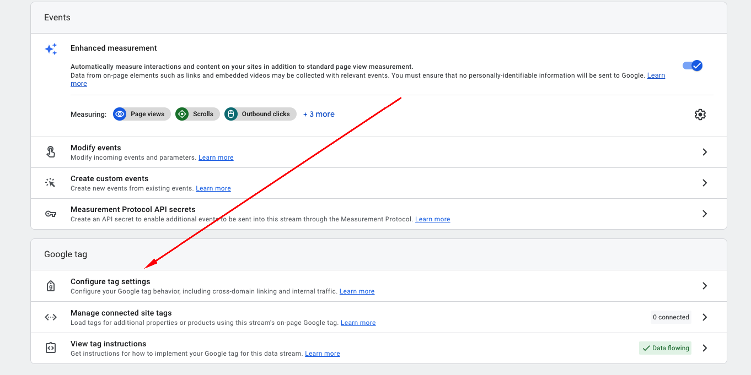Click the Modify events hand icon
The image size is (751, 375).
[51, 151]
